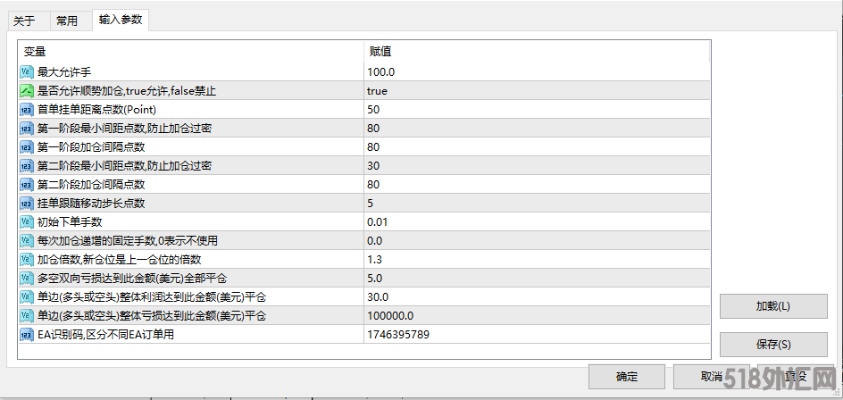
Task: Click the icon beside 第一阶段加仓间隔点数
Action: pyautogui.click(x=27, y=146)
